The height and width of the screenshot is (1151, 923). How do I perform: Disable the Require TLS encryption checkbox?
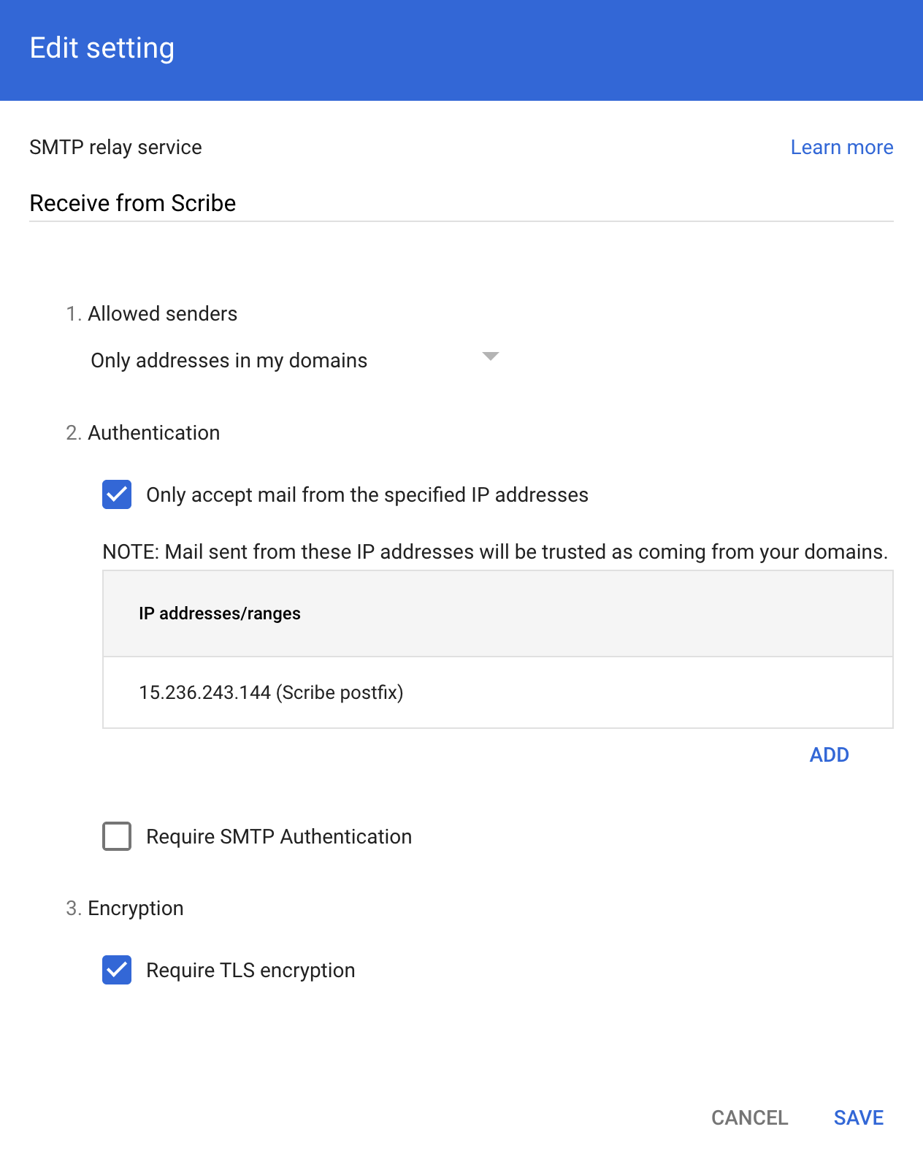click(117, 970)
